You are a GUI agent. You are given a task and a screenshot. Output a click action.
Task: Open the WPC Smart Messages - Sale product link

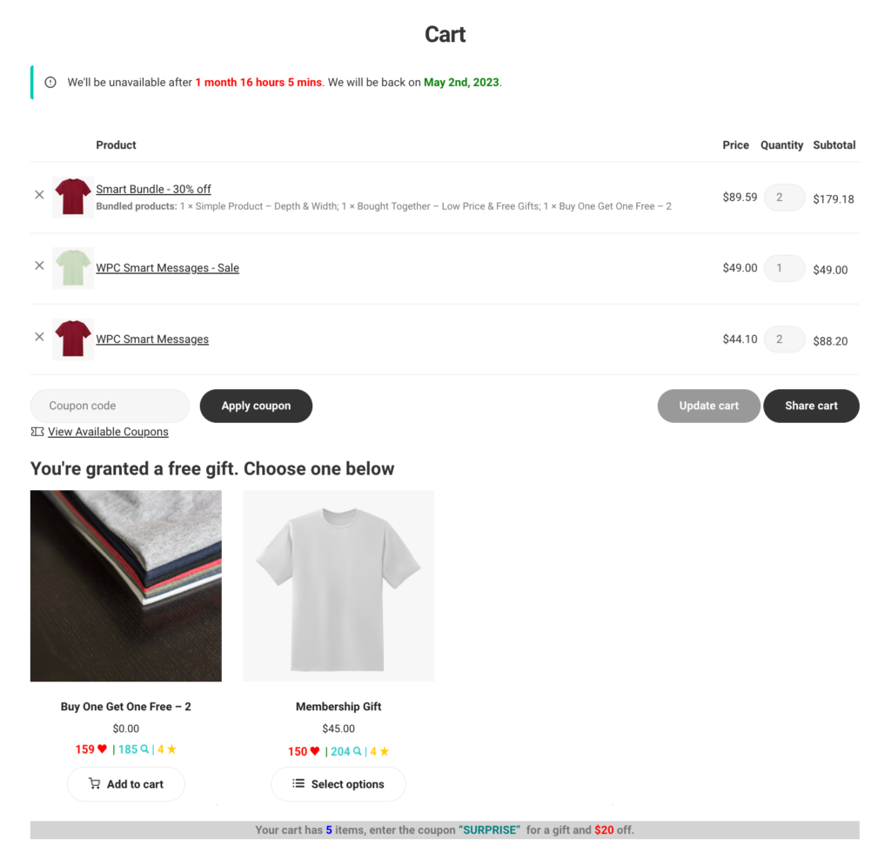(x=167, y=267)
